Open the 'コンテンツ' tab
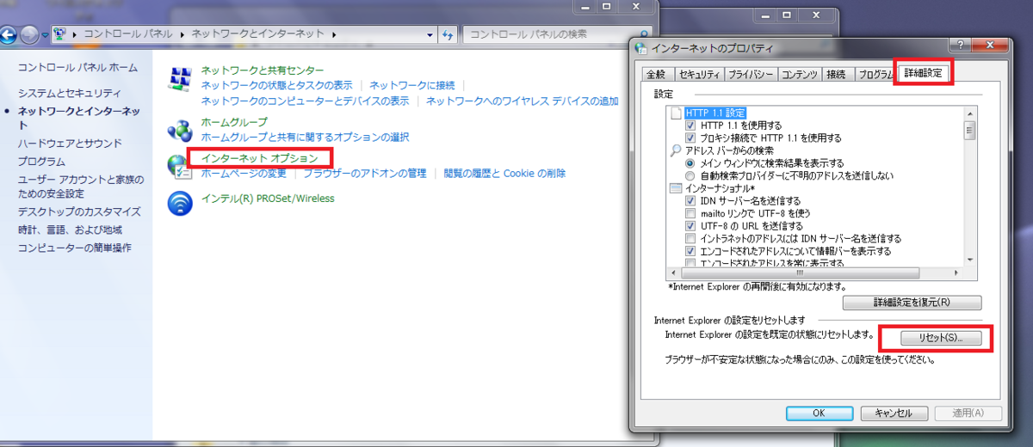Image resolution: width=1033 pixels, height=447 pixels. pyautogui.click(x=799, y=75)
